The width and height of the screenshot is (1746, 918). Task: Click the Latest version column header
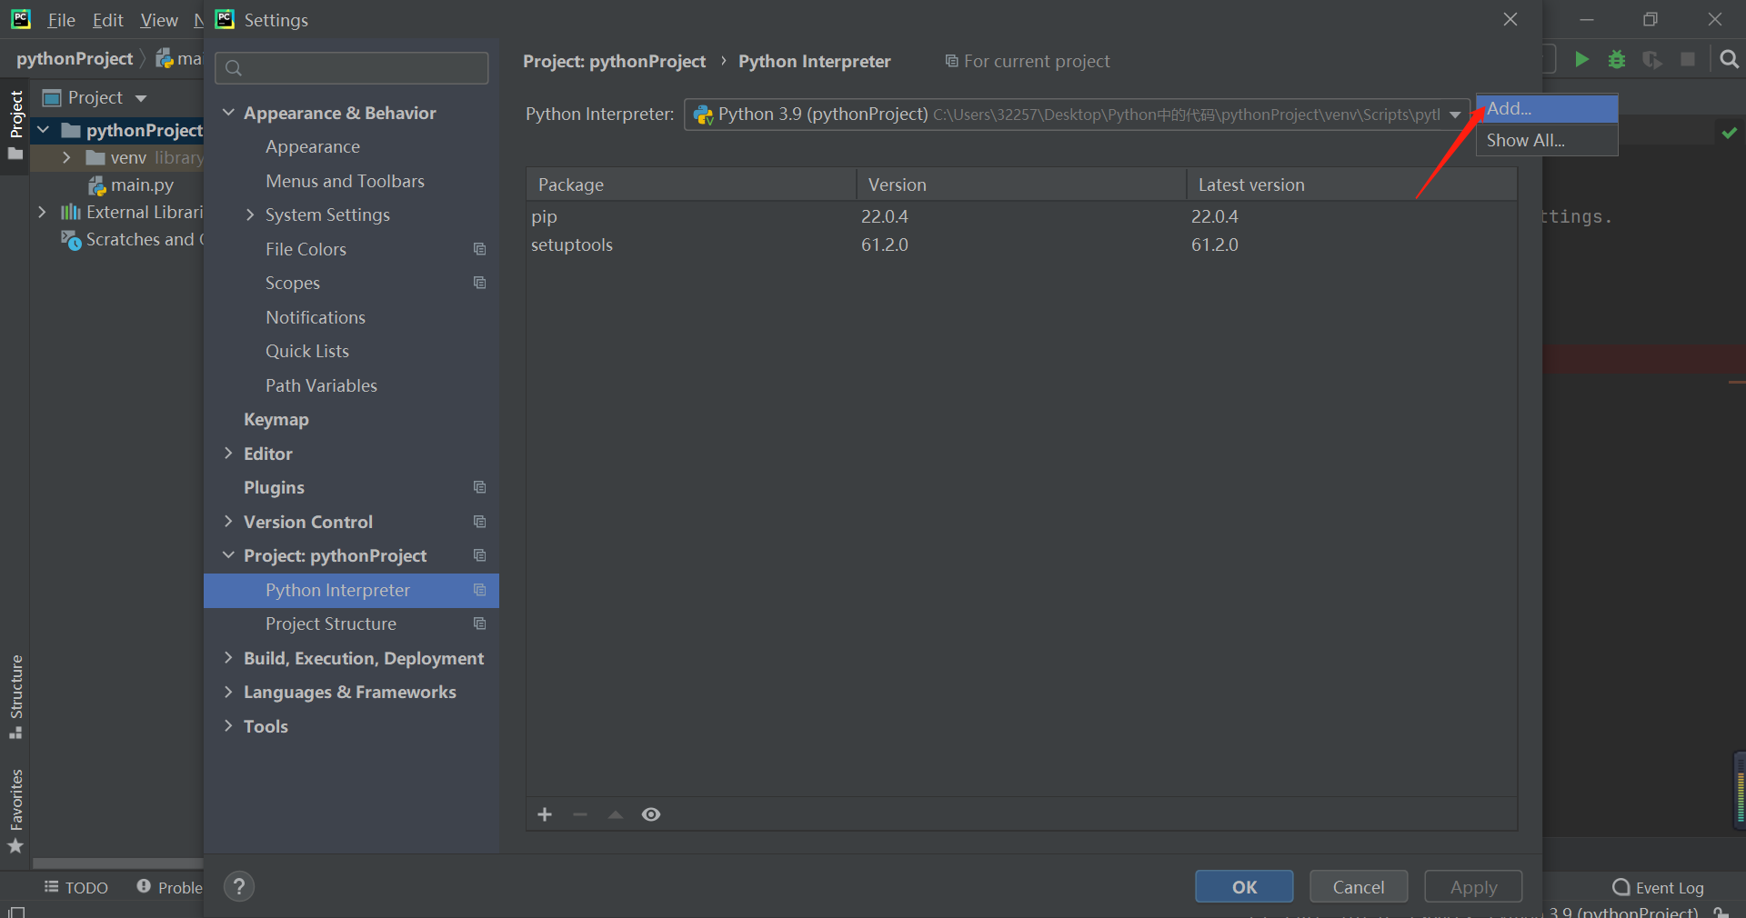tap(1351, 185)
